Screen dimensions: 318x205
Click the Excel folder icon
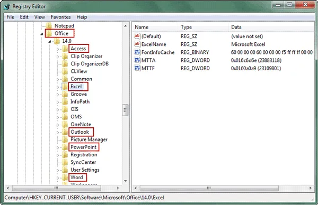tap(65, 87)
